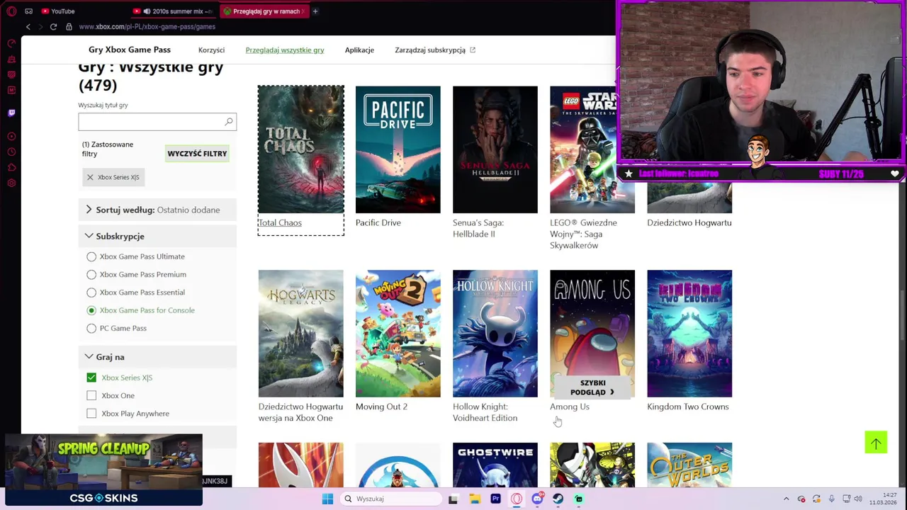Reload the page with the refresh icon
The image size is (907, 510).
(x=53, y=27)
